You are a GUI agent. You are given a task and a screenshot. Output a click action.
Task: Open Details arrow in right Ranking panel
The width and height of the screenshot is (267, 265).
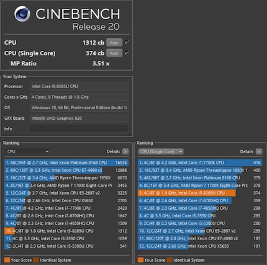tap(259, 151)
